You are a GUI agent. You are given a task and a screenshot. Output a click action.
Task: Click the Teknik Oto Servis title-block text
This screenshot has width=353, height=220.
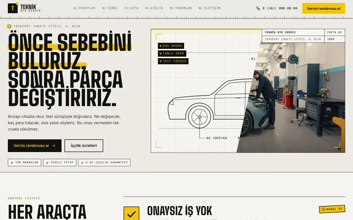[x=280, y=32]
